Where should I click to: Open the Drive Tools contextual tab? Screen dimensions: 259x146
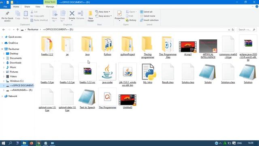(50, 2)
